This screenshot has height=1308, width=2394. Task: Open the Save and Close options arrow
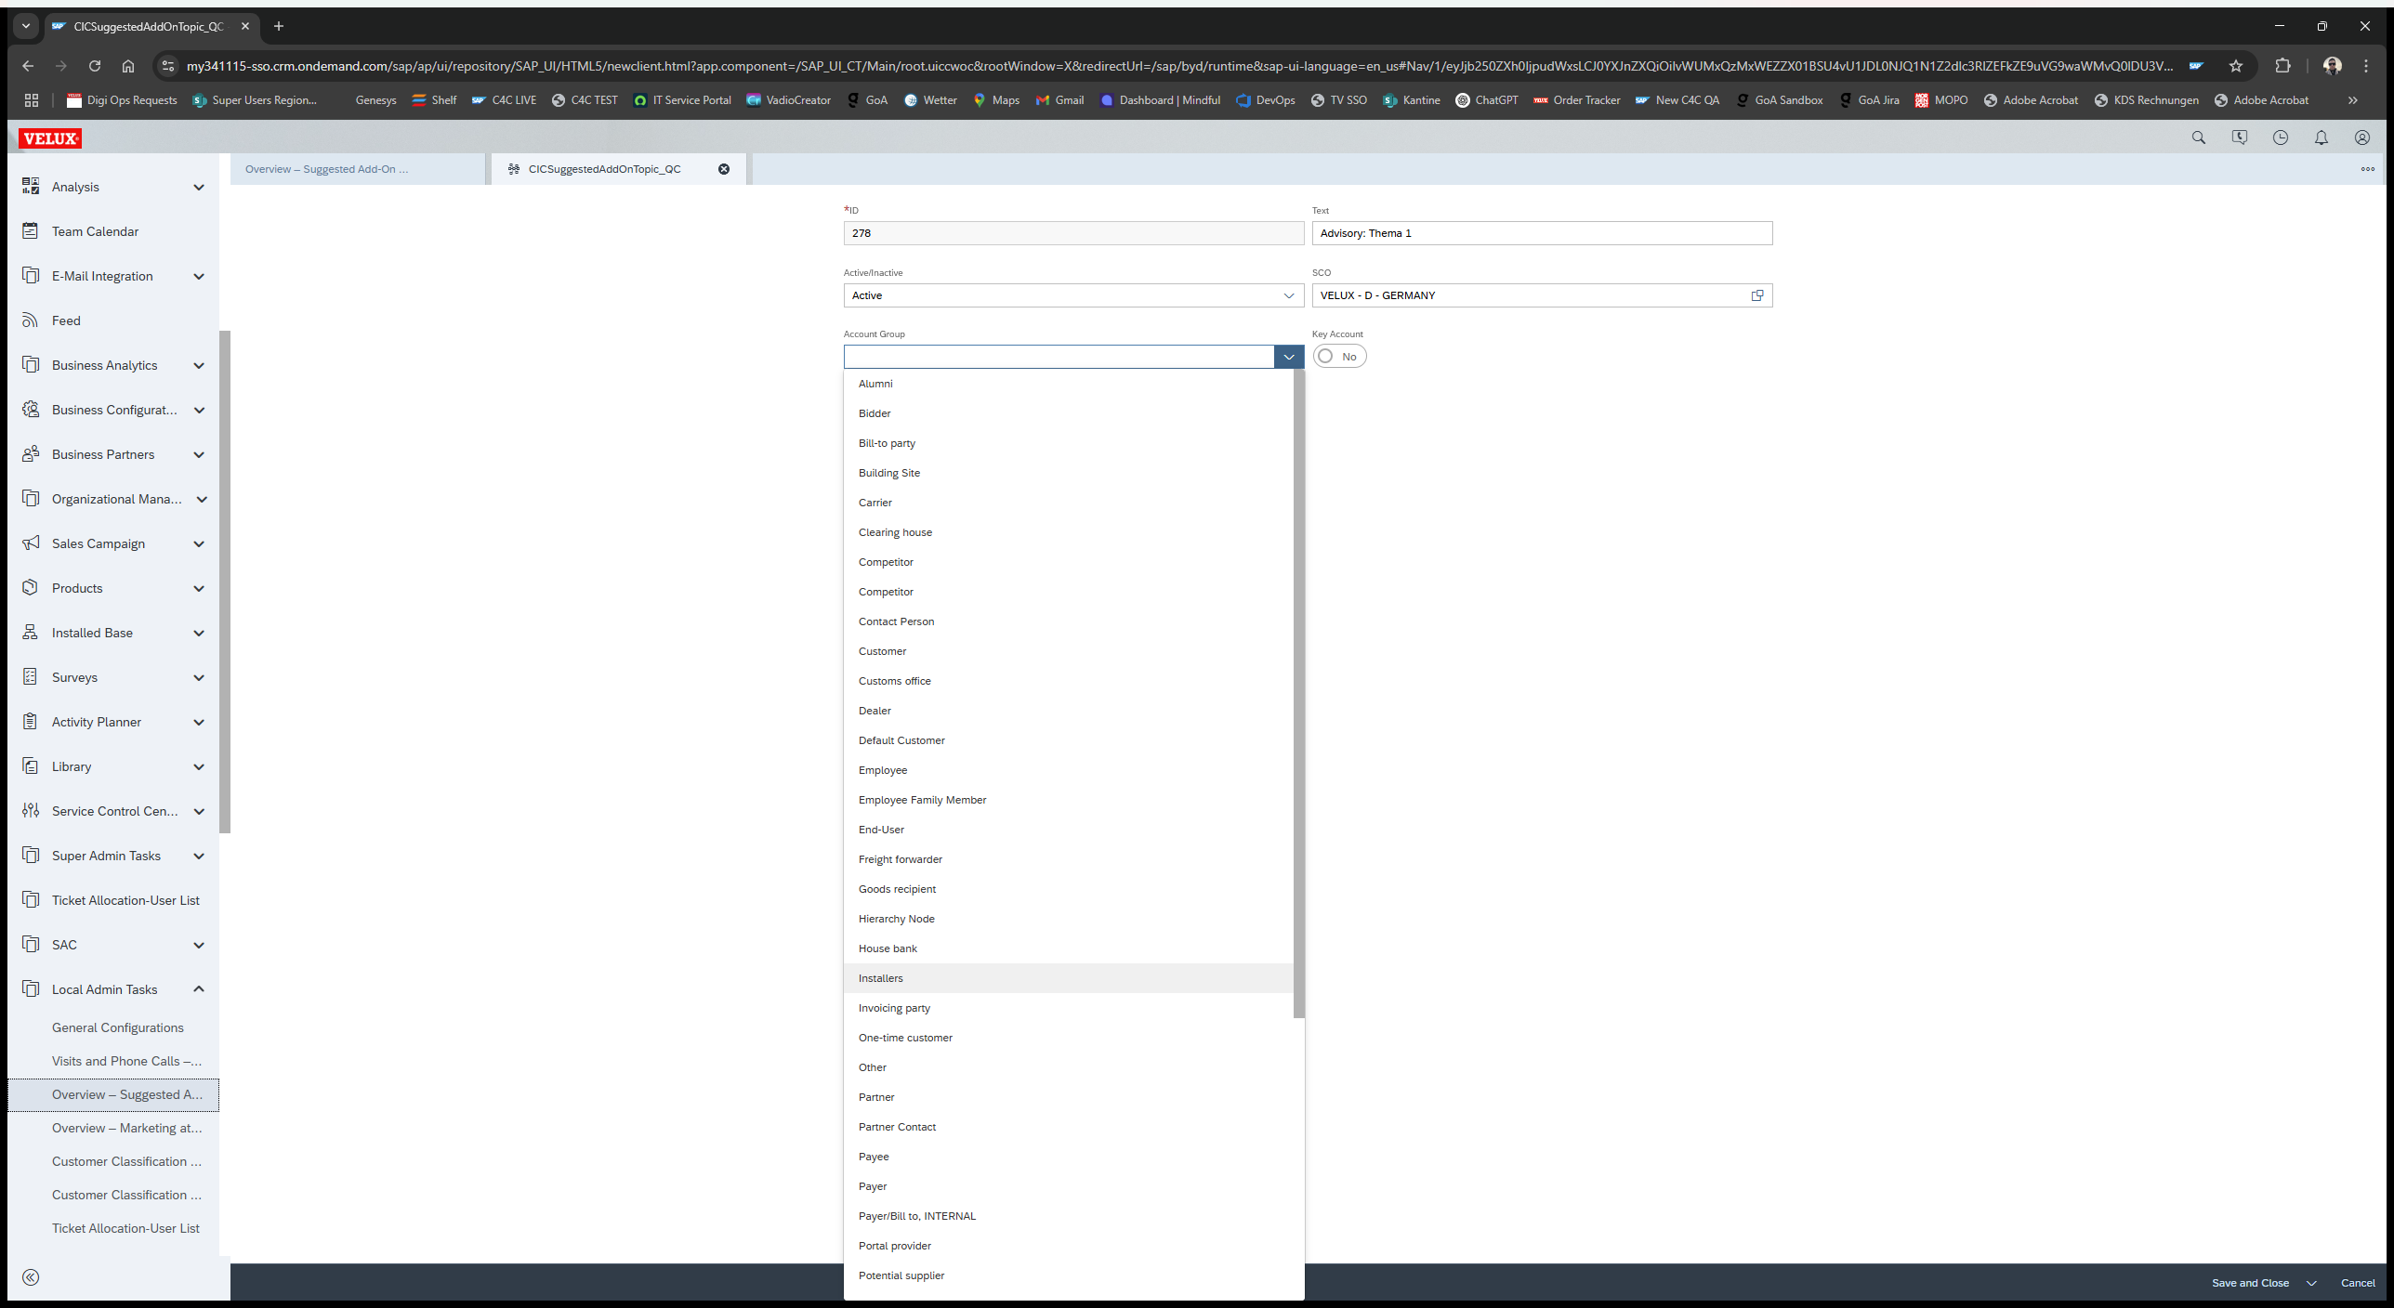point(2311,1283)
